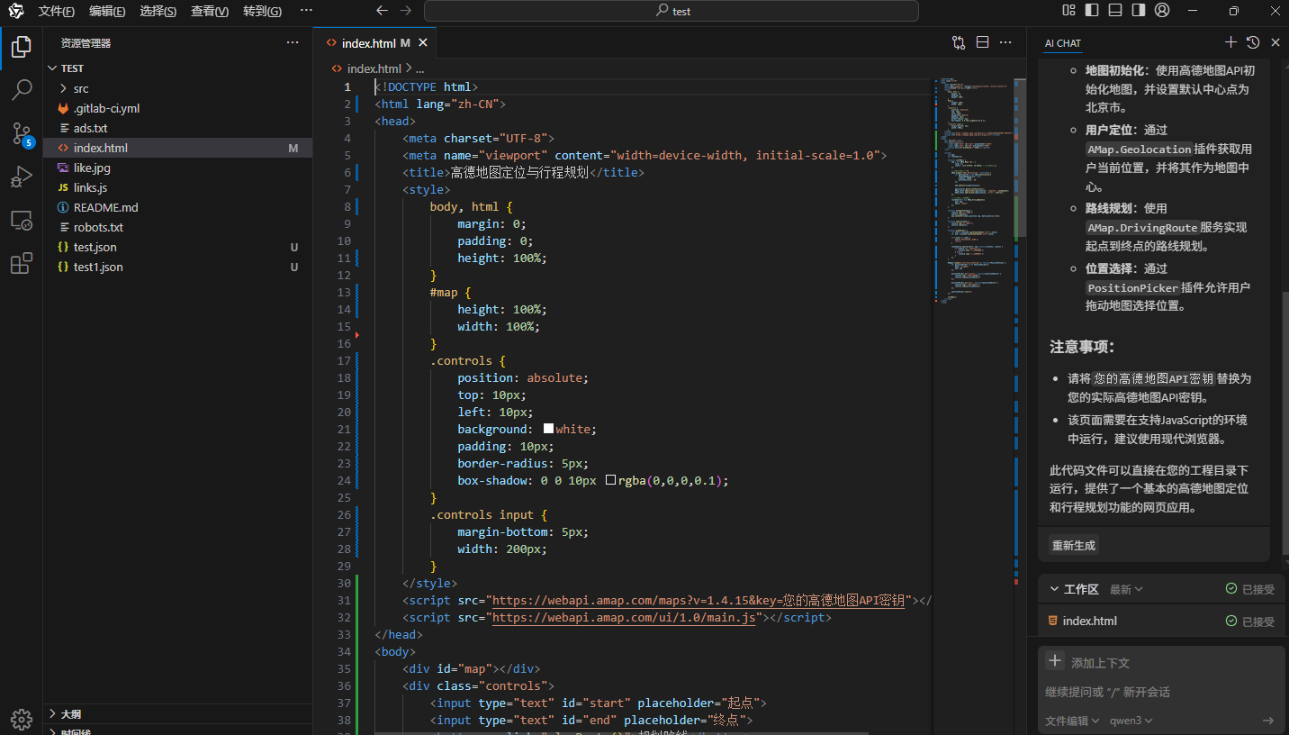Click the test search box in title bar

672,11
